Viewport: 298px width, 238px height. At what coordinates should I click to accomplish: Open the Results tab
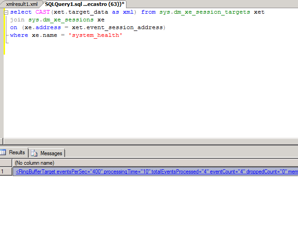pyautogui.click(x=14, y=152)
